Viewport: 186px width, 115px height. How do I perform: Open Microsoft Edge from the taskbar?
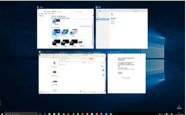pyautogui.click(x=45, y=114)
